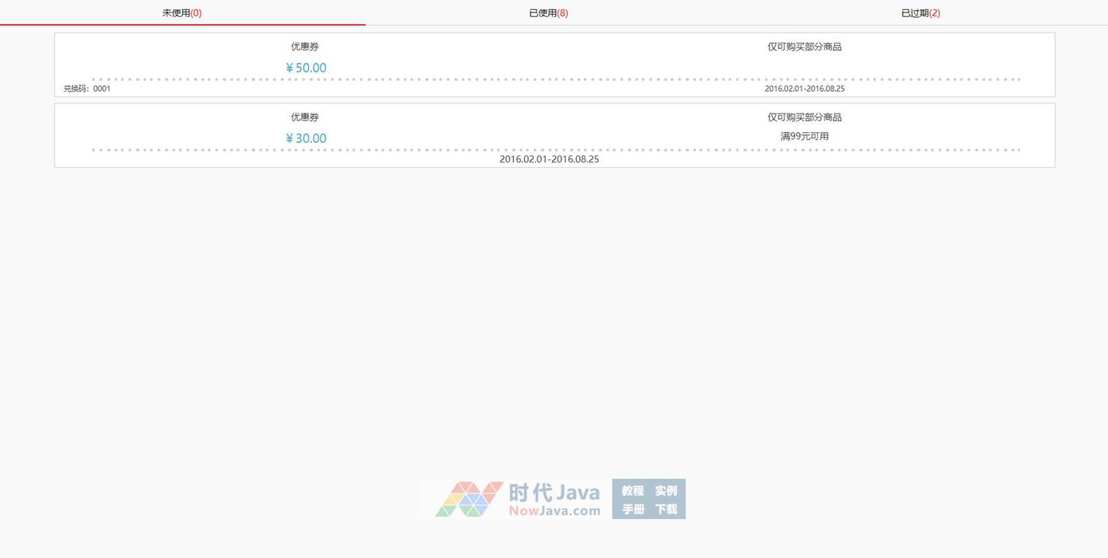Open the 已使用 coupons tab
Screen dimensions: 1108x558
(548, 13)
